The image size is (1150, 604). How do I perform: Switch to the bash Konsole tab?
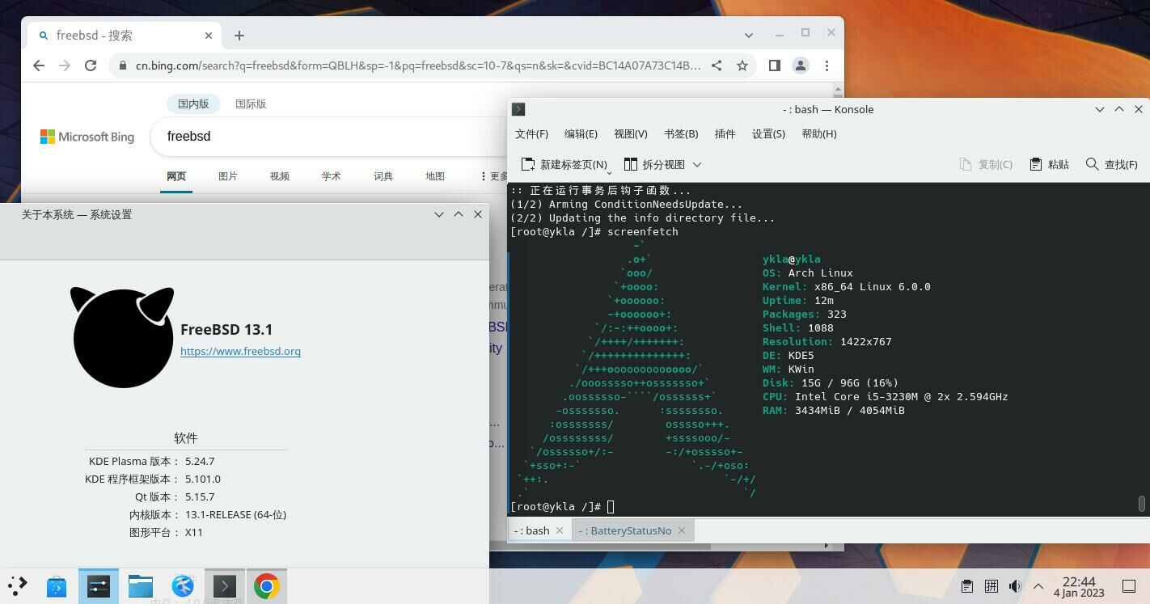[531, 530]
